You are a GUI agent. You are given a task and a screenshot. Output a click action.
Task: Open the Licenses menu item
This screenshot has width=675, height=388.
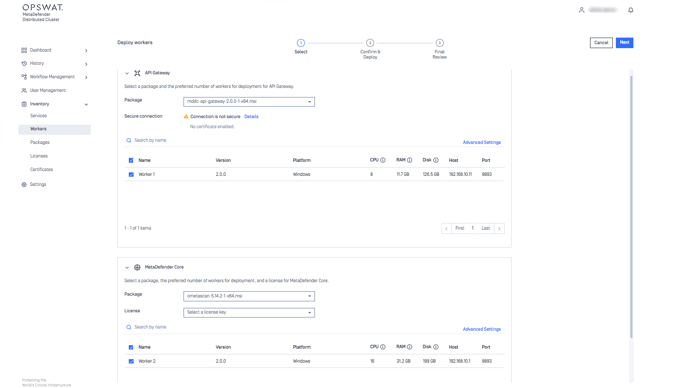click(39, 156)
